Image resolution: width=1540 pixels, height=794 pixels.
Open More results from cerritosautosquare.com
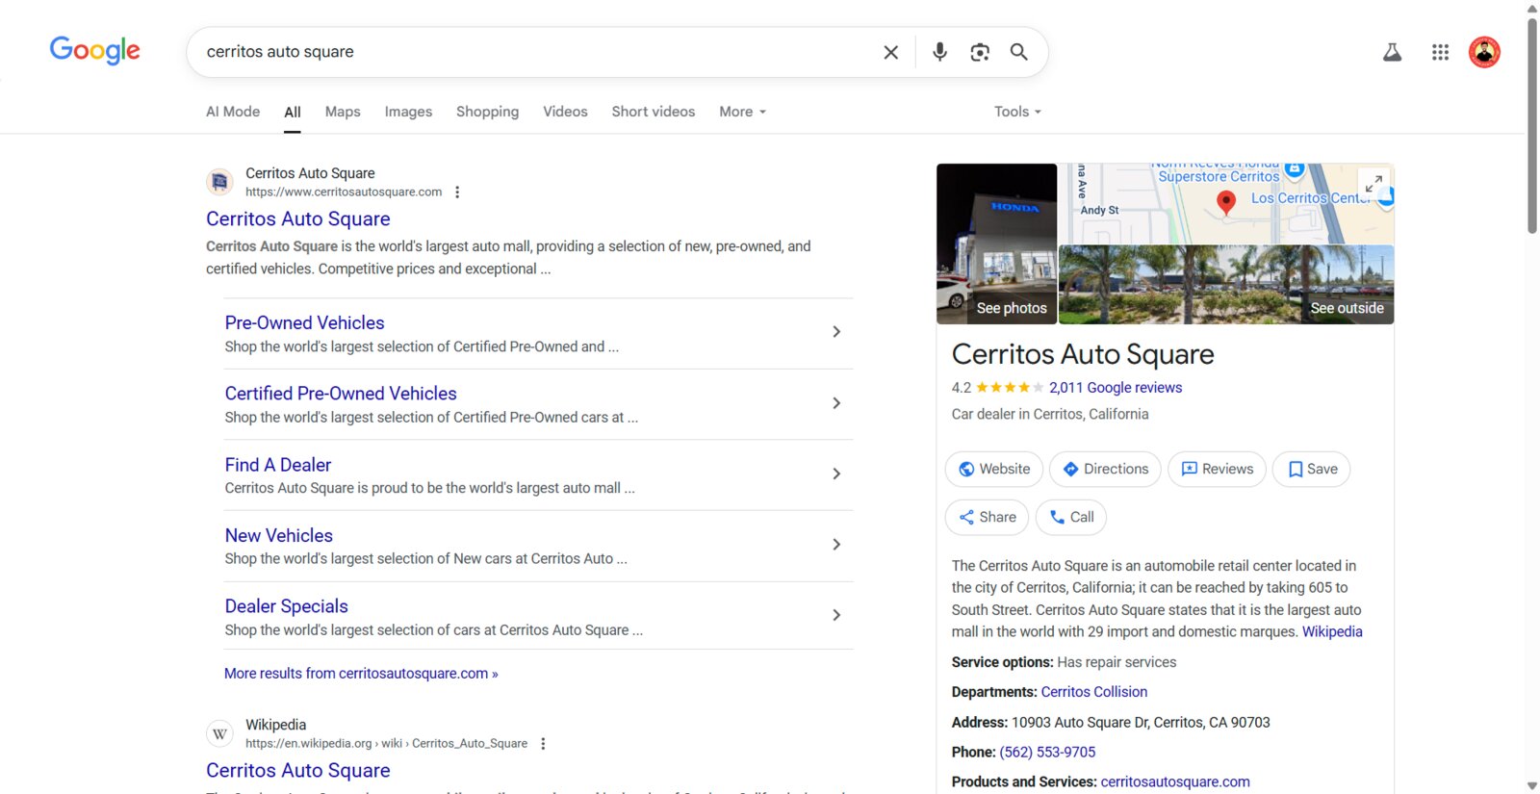tap(361, 674)
